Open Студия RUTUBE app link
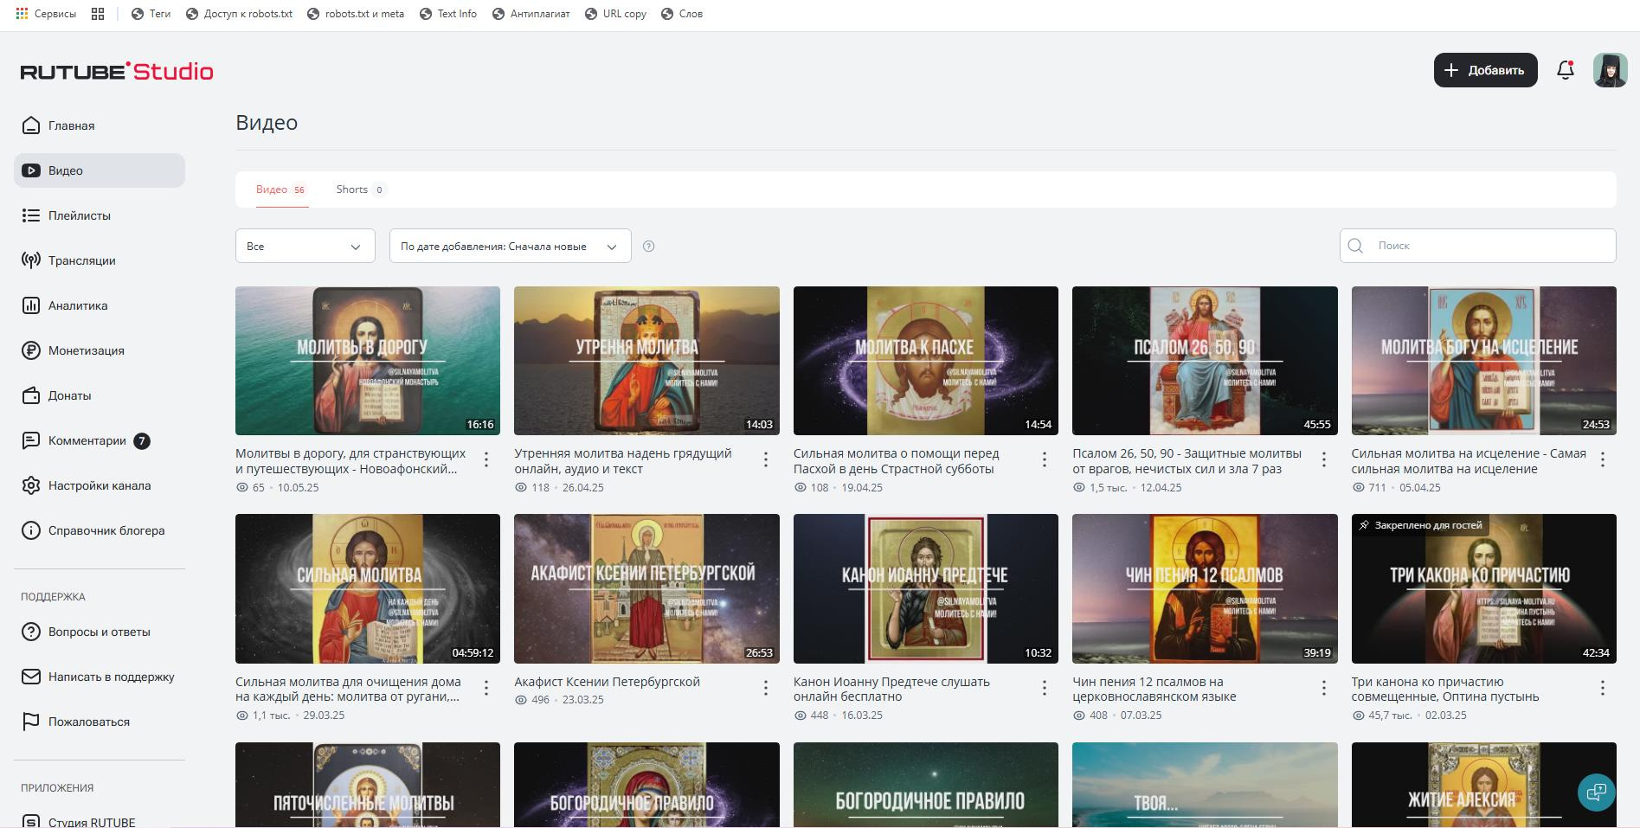The height and width of the screenshot is (828, 1640). click(100, 821)
